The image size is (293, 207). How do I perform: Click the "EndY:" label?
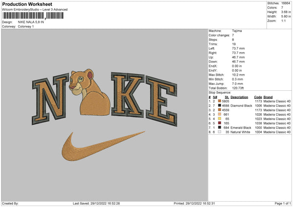[213, 70]
